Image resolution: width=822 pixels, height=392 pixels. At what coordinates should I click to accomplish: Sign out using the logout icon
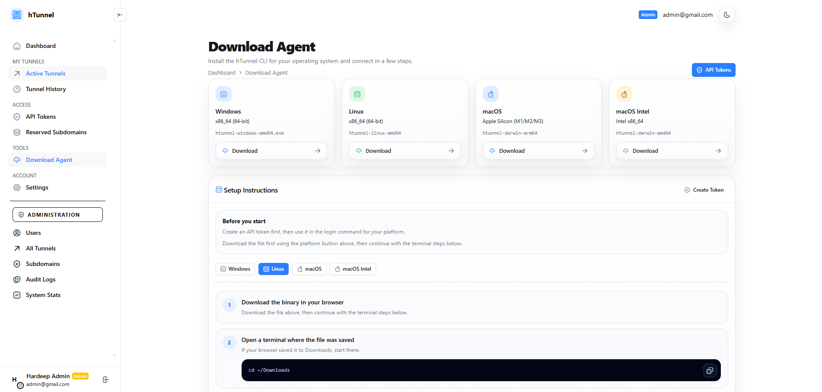pos(105,380)
